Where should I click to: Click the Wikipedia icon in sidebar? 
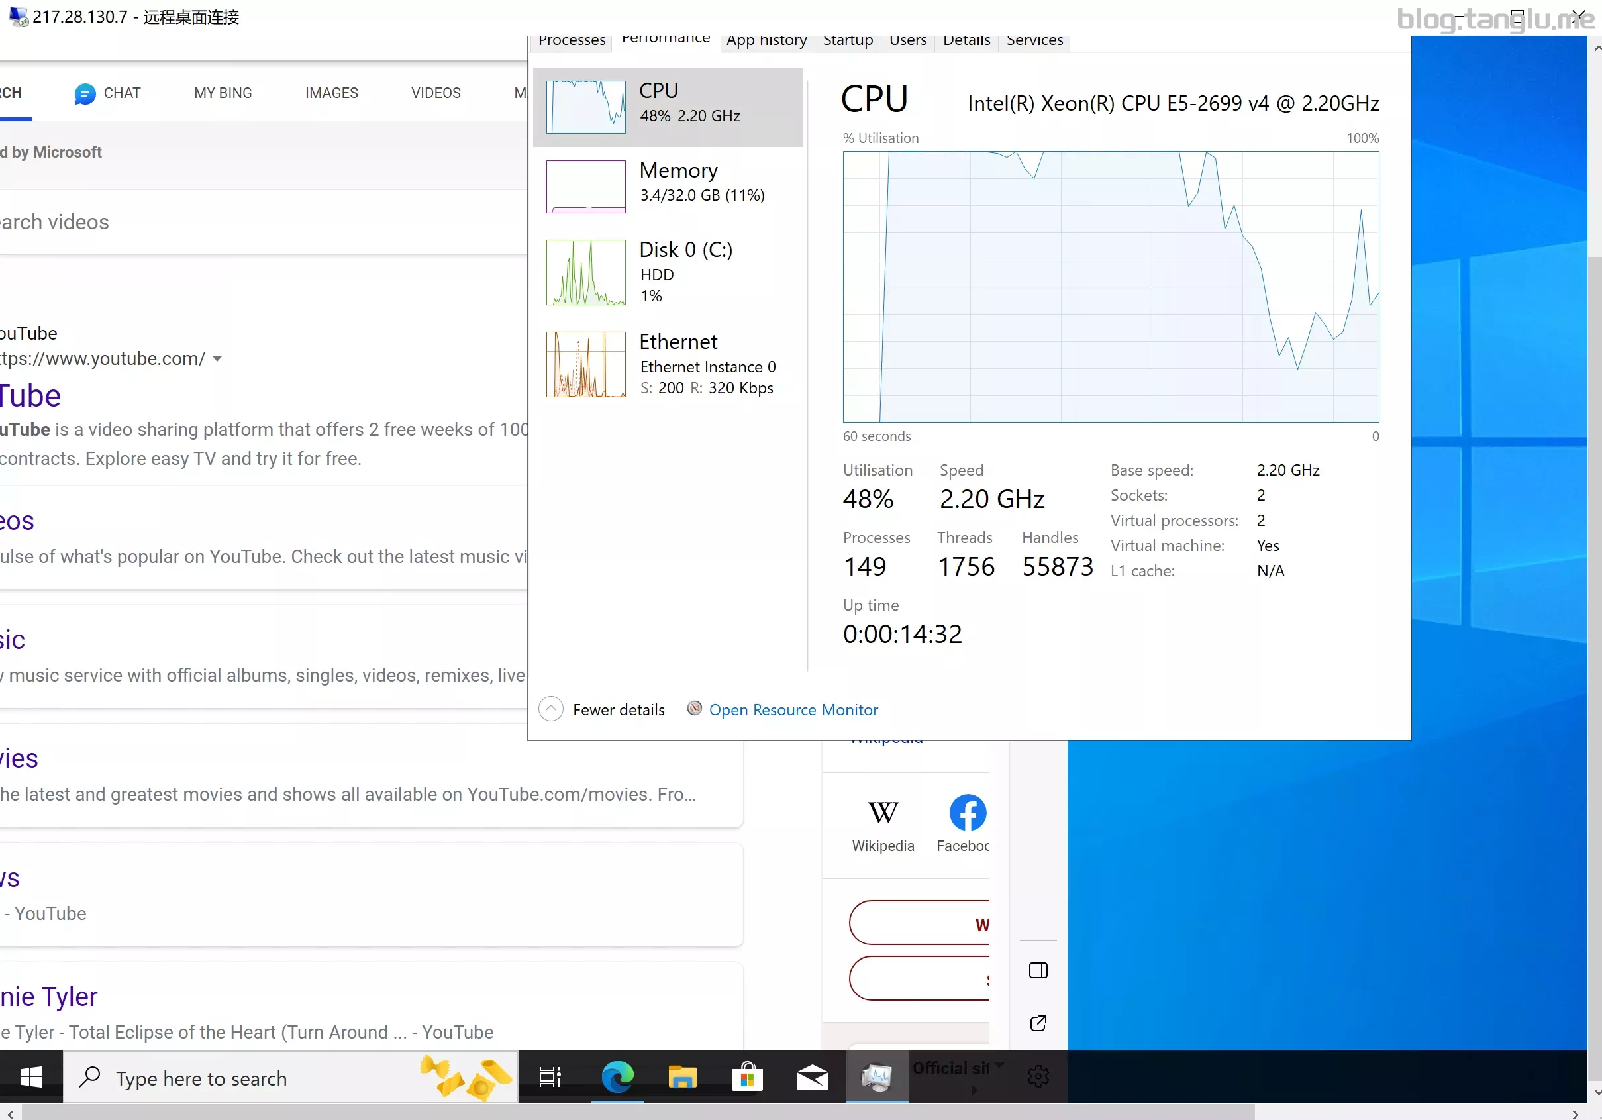[883, 812]
